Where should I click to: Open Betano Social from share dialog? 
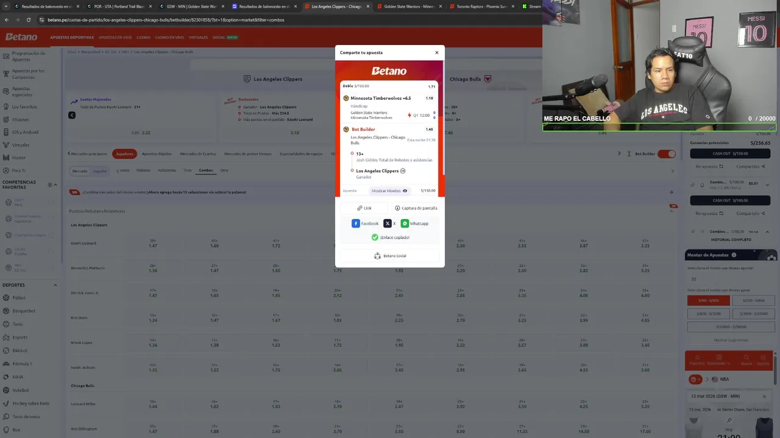(390, 255)
